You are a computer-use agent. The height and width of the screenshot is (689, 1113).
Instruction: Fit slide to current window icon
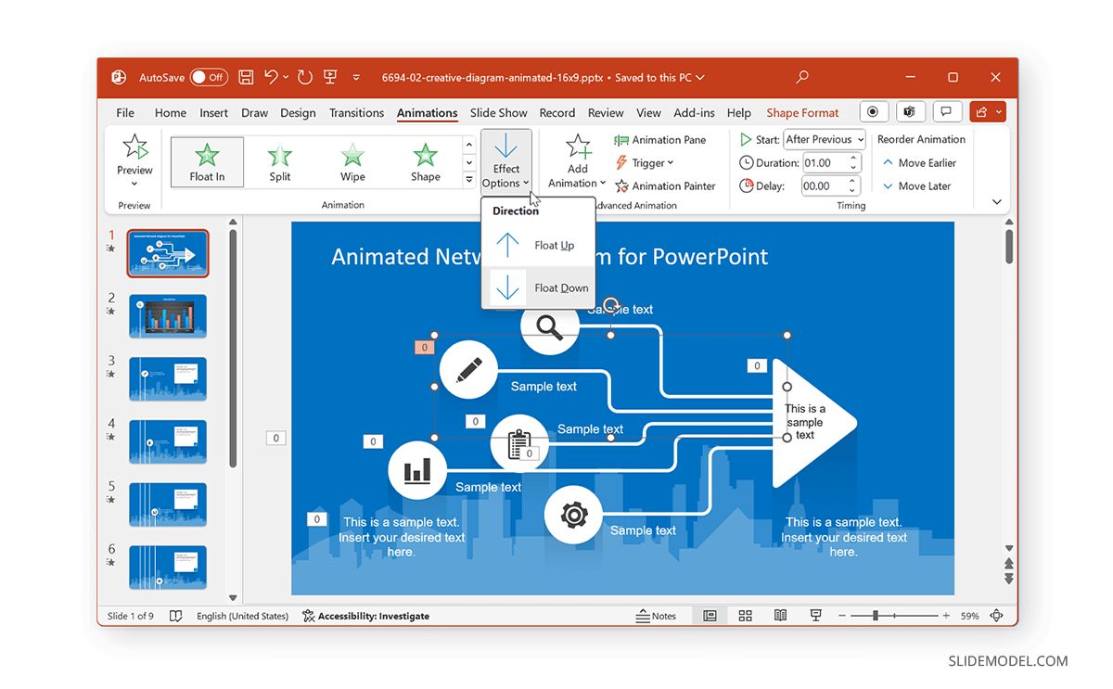(x=997, y=616)
